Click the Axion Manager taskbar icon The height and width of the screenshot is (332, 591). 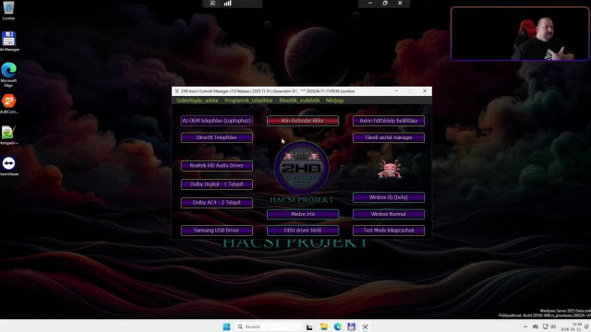coord(366,326)
